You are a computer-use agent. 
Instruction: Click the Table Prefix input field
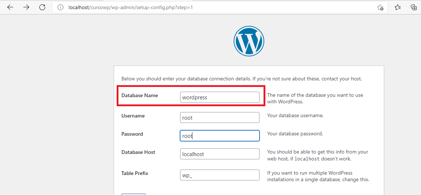(x=220, y=175)
